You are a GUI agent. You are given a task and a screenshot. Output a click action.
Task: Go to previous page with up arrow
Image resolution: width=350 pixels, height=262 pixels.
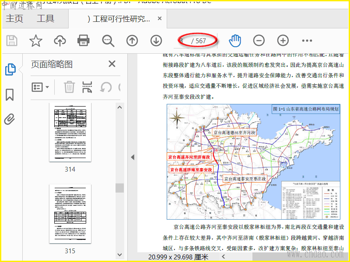(132, 41)
